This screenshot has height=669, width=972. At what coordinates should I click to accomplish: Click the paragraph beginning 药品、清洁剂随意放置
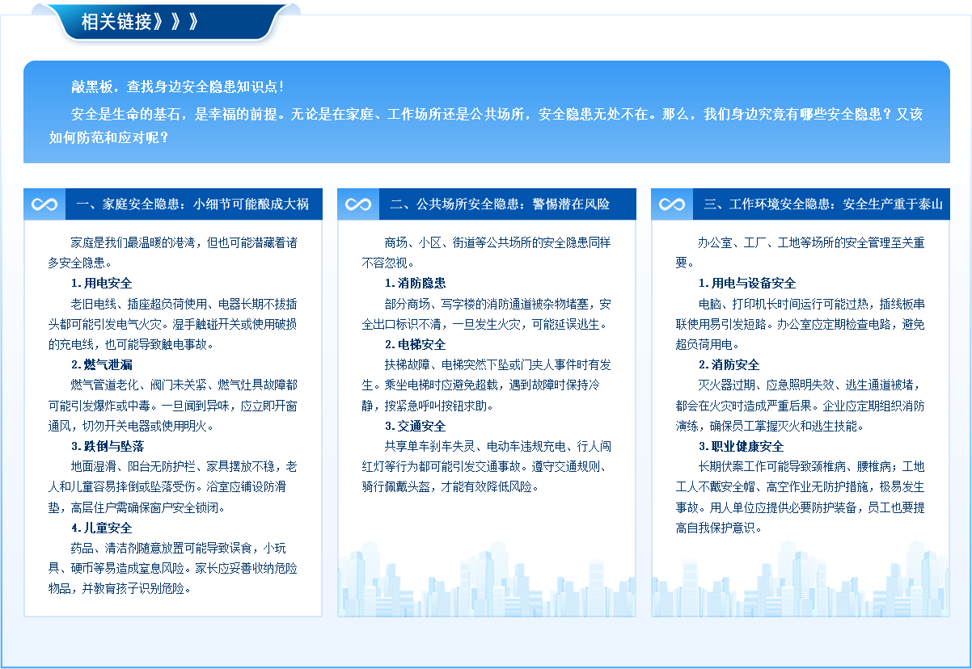[173, 569]
